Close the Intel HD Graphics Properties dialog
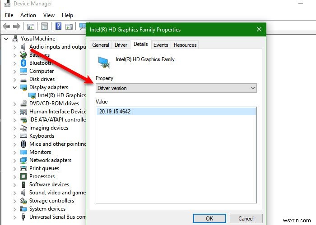This screenshot has height=225, width=316. coord(259,30)
